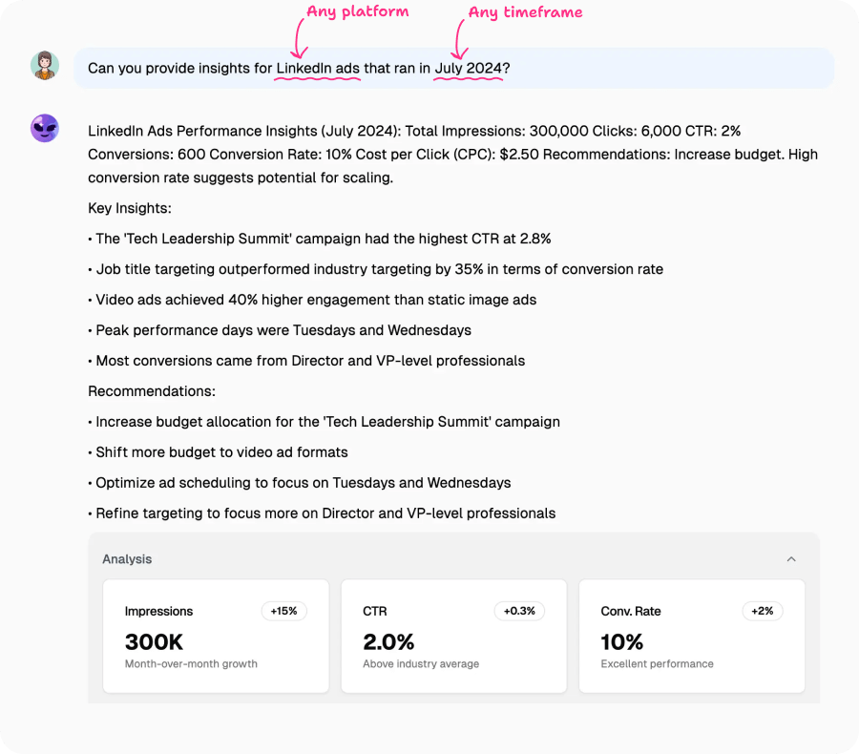The height and width of the screenshot is (754, 859).
Task: Click the Analysis panel header label
Action: click(x=127, y=559)
